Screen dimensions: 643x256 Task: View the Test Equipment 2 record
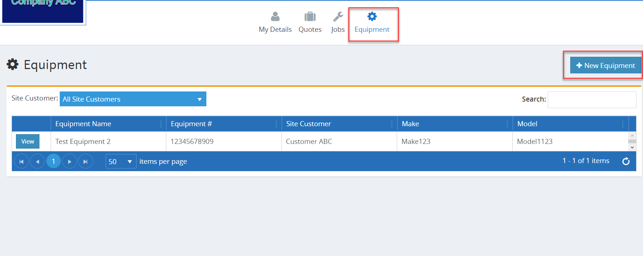[x=28, y=141]
